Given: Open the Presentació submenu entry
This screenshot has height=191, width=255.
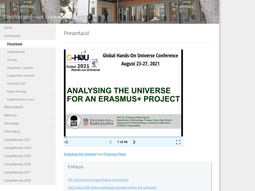Looking at the screenshot, I should tap(28, 44).
